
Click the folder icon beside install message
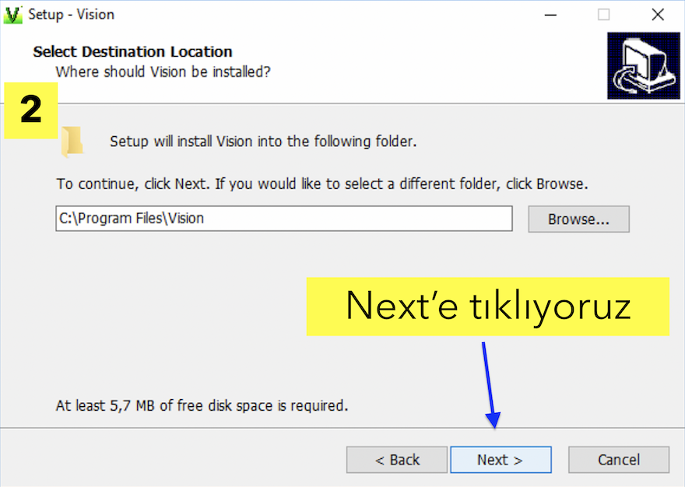72,142
